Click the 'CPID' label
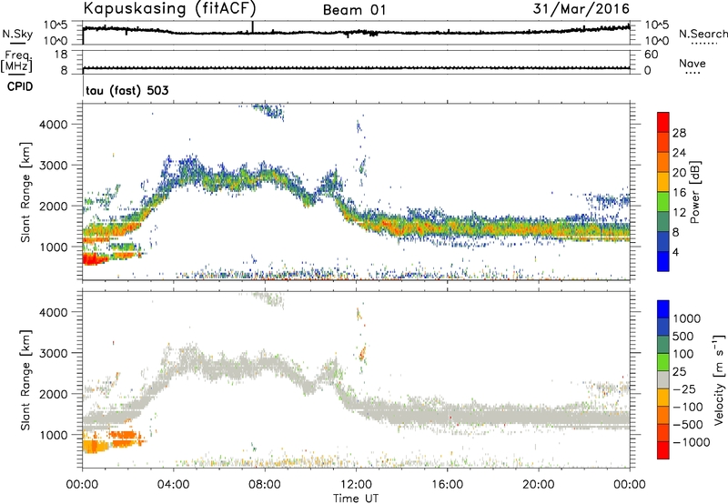 tap(20, 86)
